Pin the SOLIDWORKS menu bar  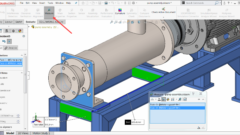pos(76,3)
